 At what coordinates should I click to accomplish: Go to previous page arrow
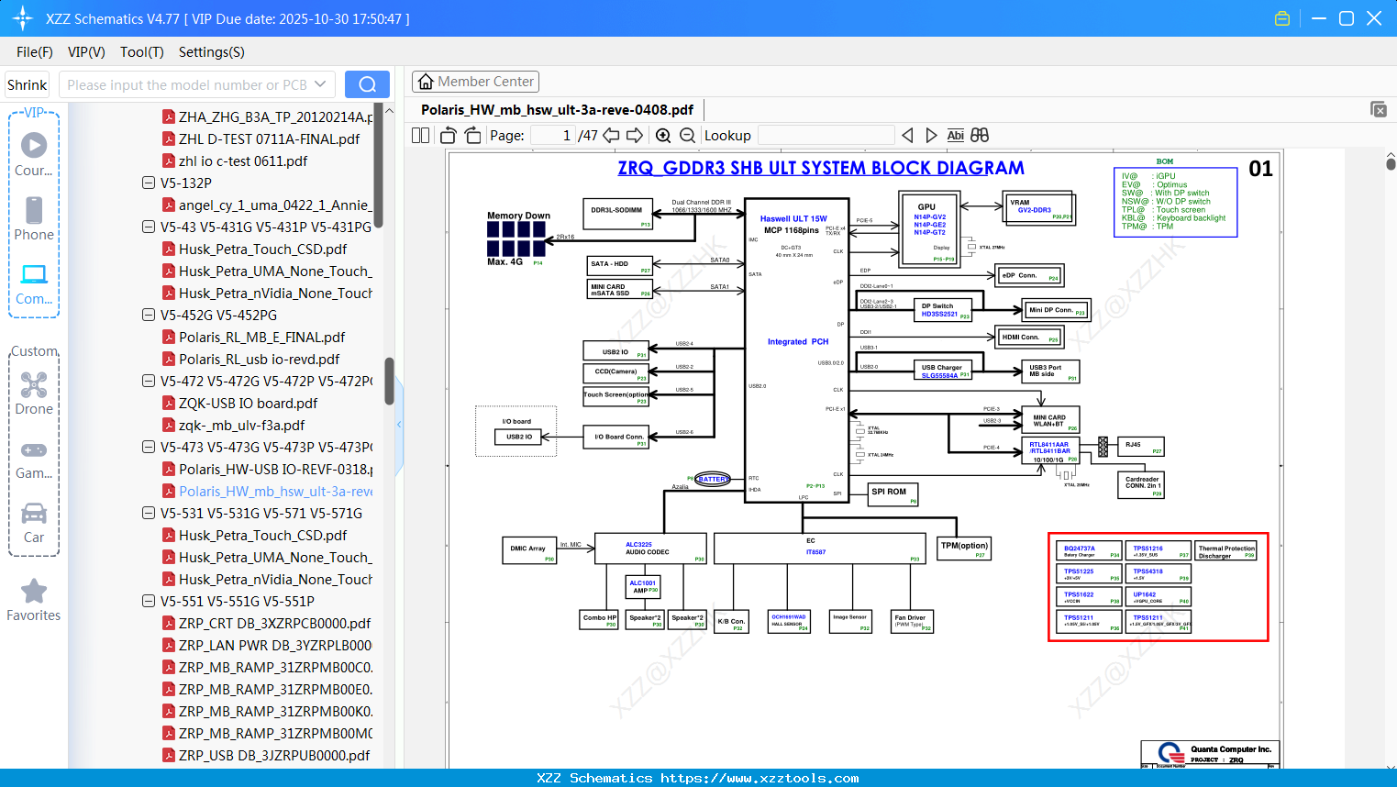[x=611, y=136]
